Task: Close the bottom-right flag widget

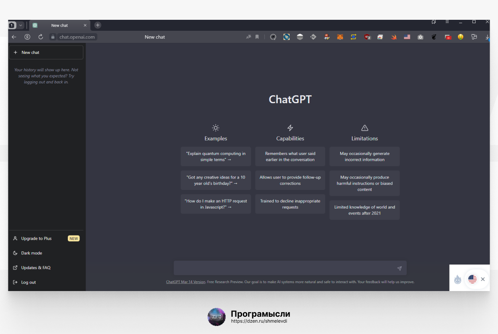Action: (483, 279)
